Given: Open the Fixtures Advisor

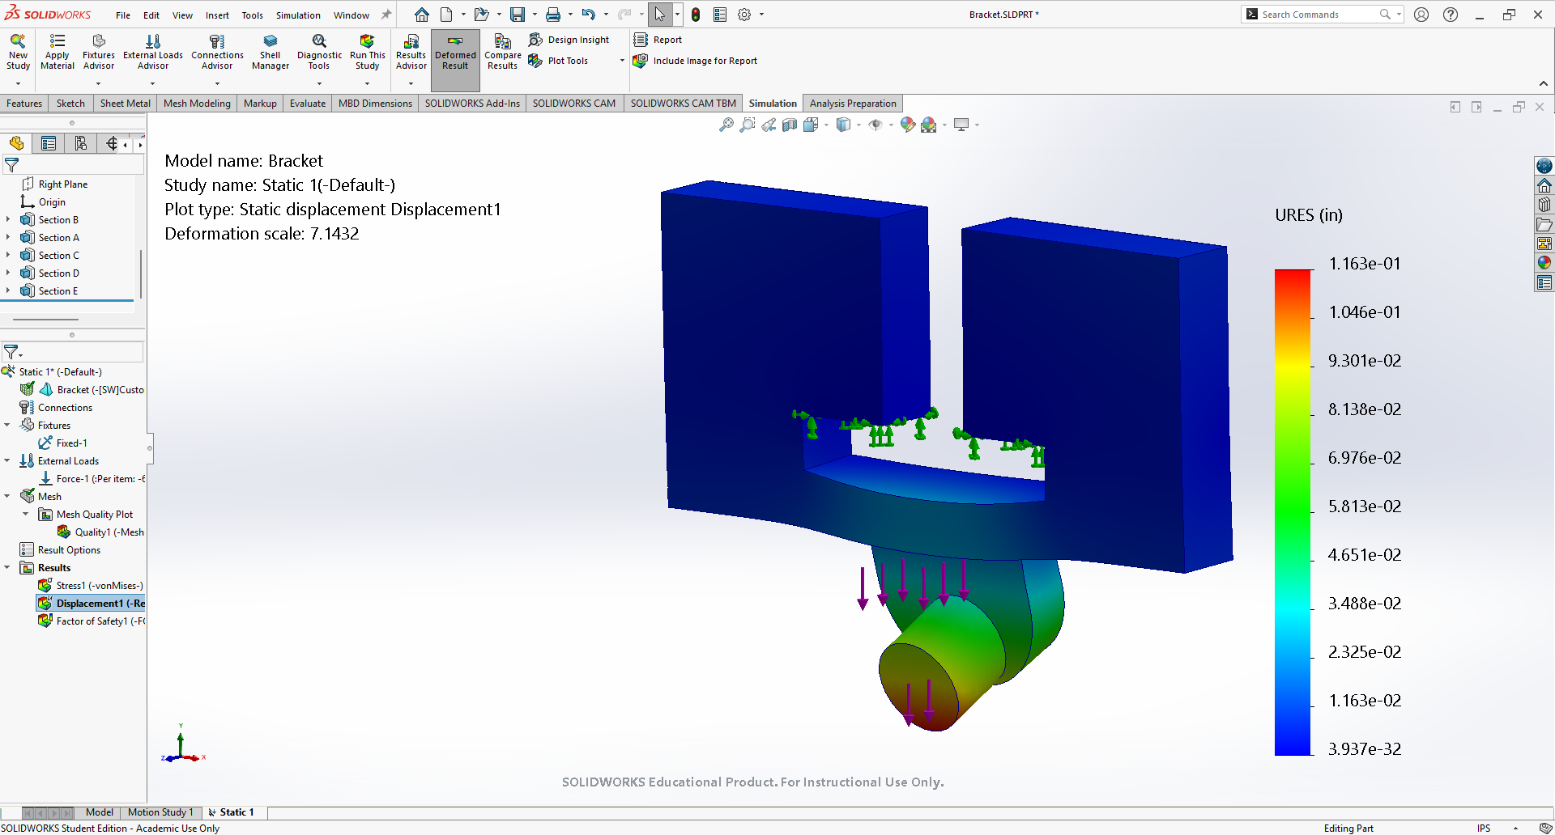Looking at the screenshot, I should 99,52.
